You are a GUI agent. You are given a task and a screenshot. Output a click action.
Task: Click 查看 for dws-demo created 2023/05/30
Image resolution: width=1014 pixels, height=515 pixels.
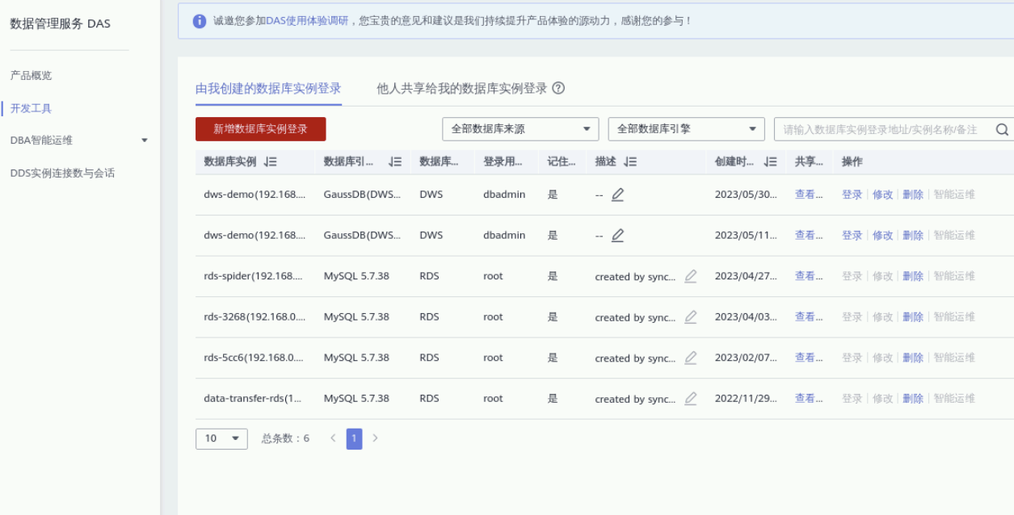pyautogui.click(x=809, y=195)
